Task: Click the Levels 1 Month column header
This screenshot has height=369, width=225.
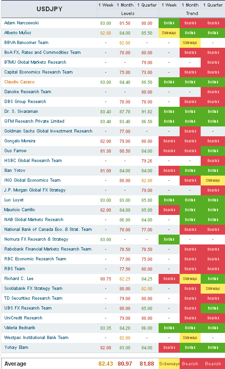Action: click(x=125, y=5)
